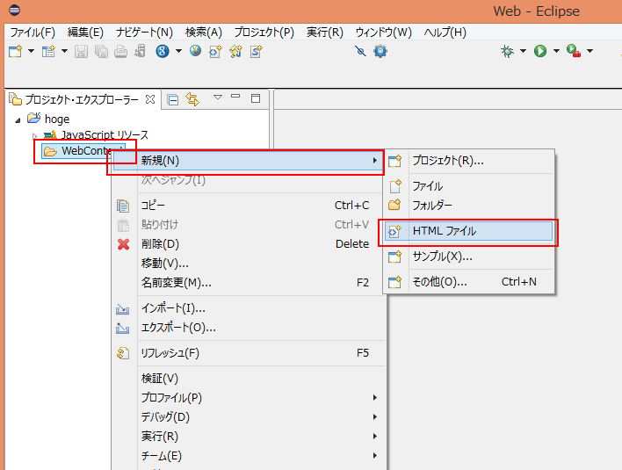Close the プロジェクト・エクスプローラー tab
This screenshot has height=470, width=622.
click(x=150, y=99)
